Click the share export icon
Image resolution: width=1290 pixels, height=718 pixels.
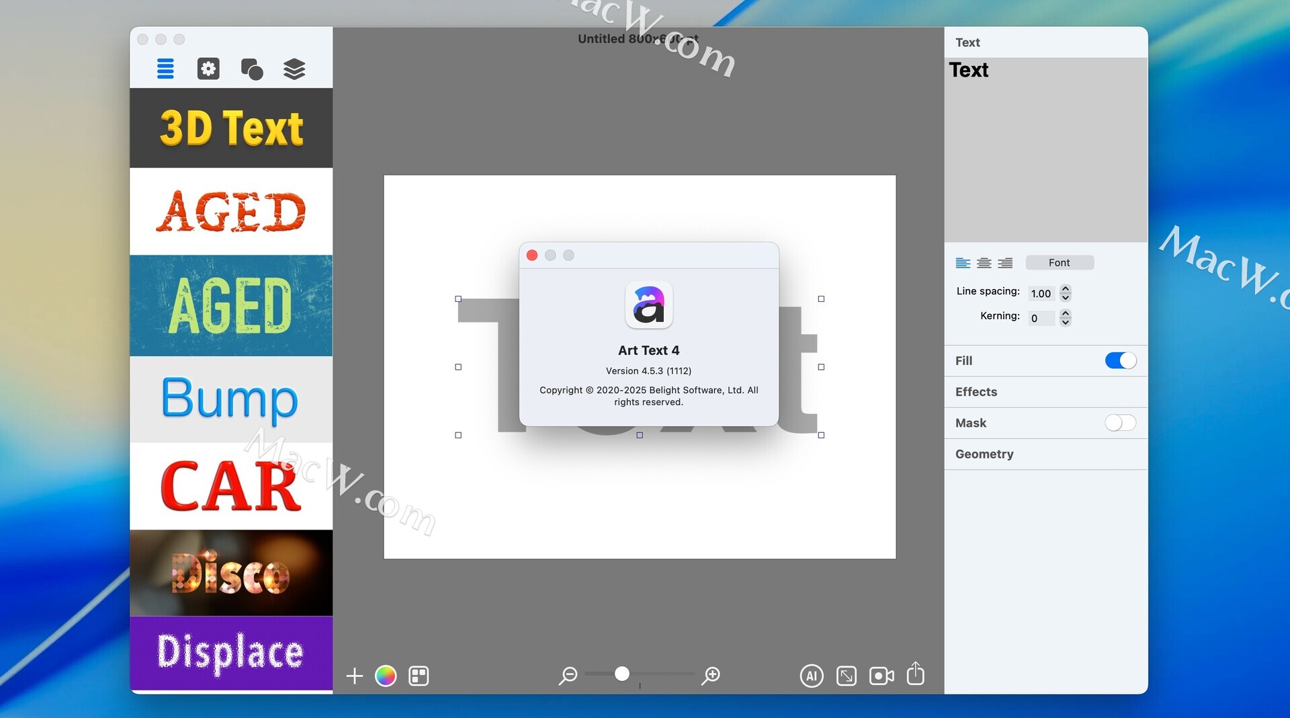pyautogui.click(x=916, y=673)
